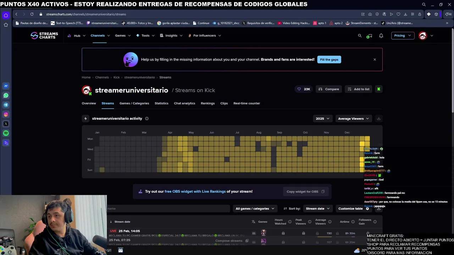Click the Customize table button

click(x=354, y=209)
